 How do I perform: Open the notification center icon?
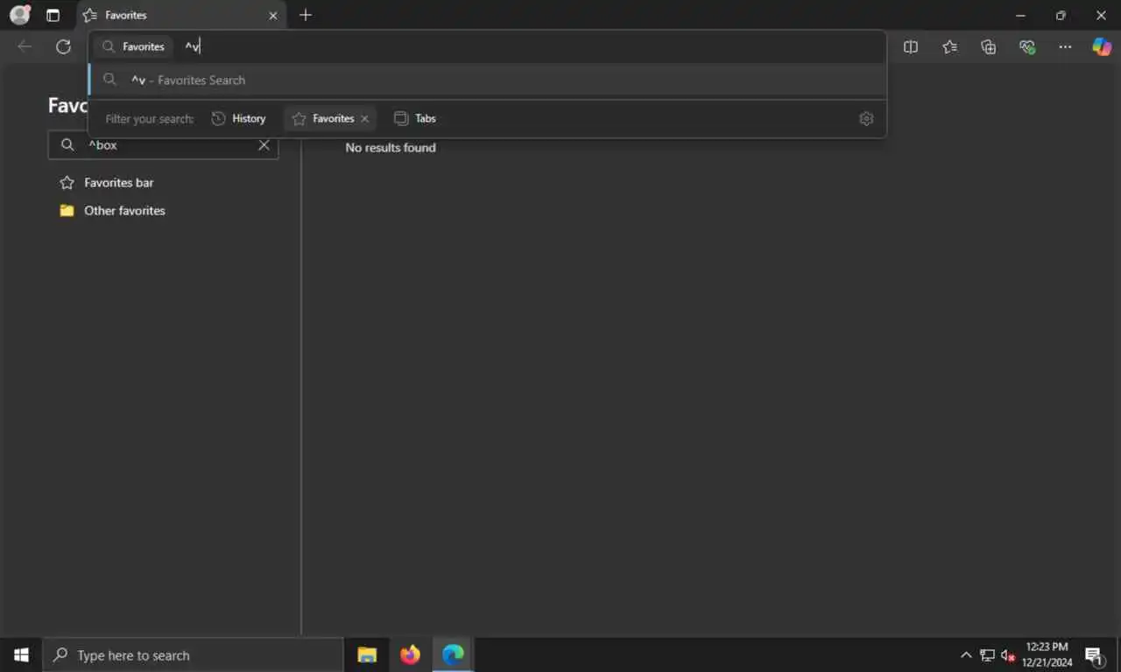click(x=1094, y=654)
